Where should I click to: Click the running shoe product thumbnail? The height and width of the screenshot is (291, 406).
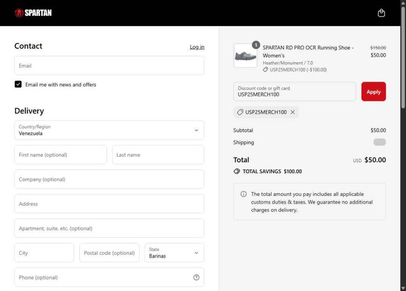tap(246, 56)
